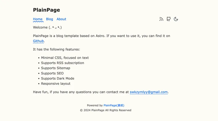The image size is (218, 121).
Task: Click the 'Responsive layout' list item
Action: click(56, 84)
